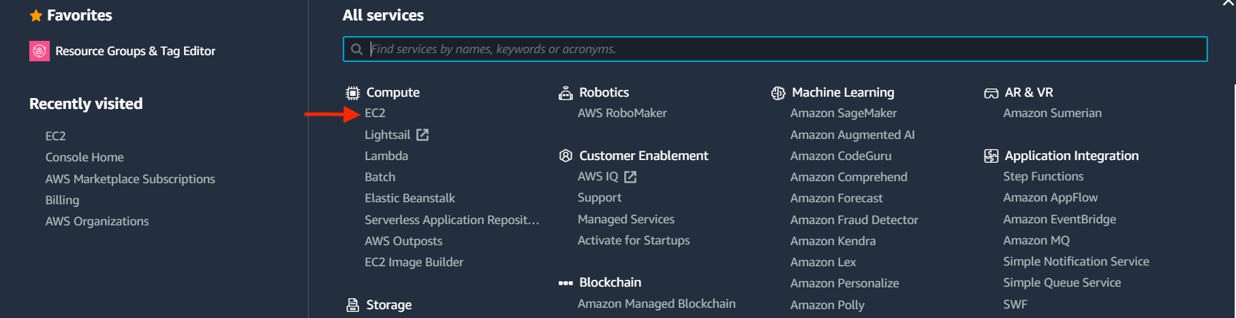Click the Customer Enablement icon

click(x=566, y=156)
